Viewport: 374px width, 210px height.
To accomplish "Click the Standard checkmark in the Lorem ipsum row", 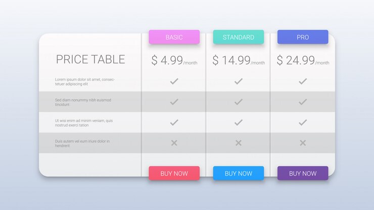I will [239, 81].
